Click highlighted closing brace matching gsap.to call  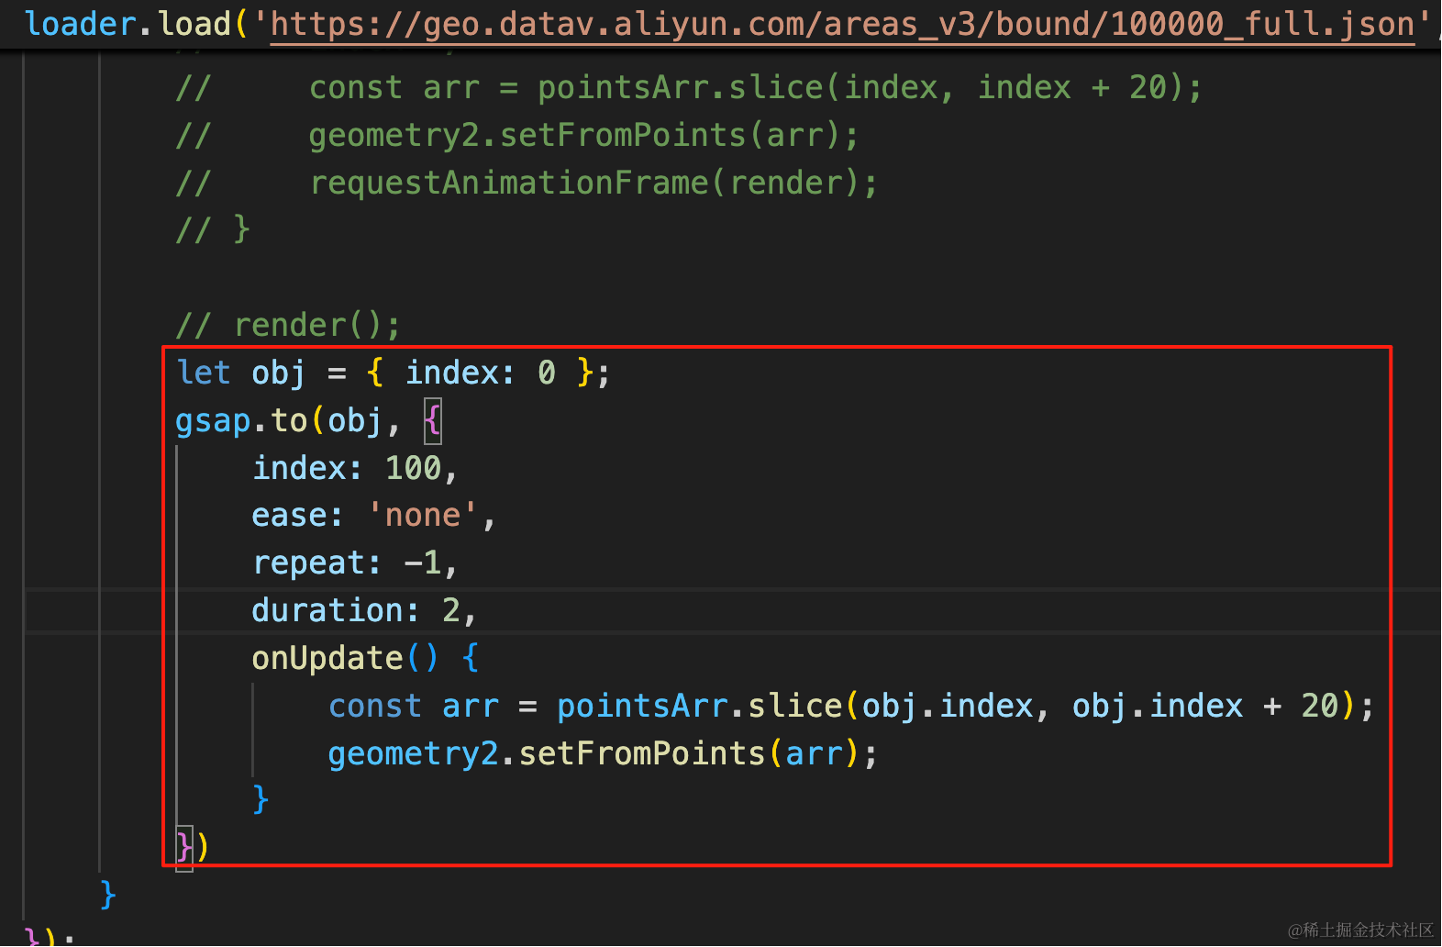click(184, 848)
